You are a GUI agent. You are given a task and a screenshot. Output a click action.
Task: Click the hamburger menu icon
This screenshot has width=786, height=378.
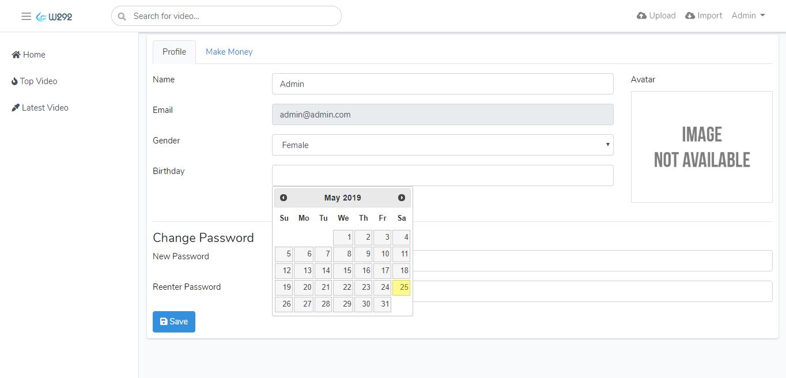point(26,16)
